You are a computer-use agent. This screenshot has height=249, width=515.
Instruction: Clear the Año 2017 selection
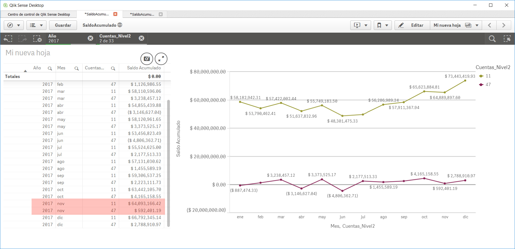(90, 38)
